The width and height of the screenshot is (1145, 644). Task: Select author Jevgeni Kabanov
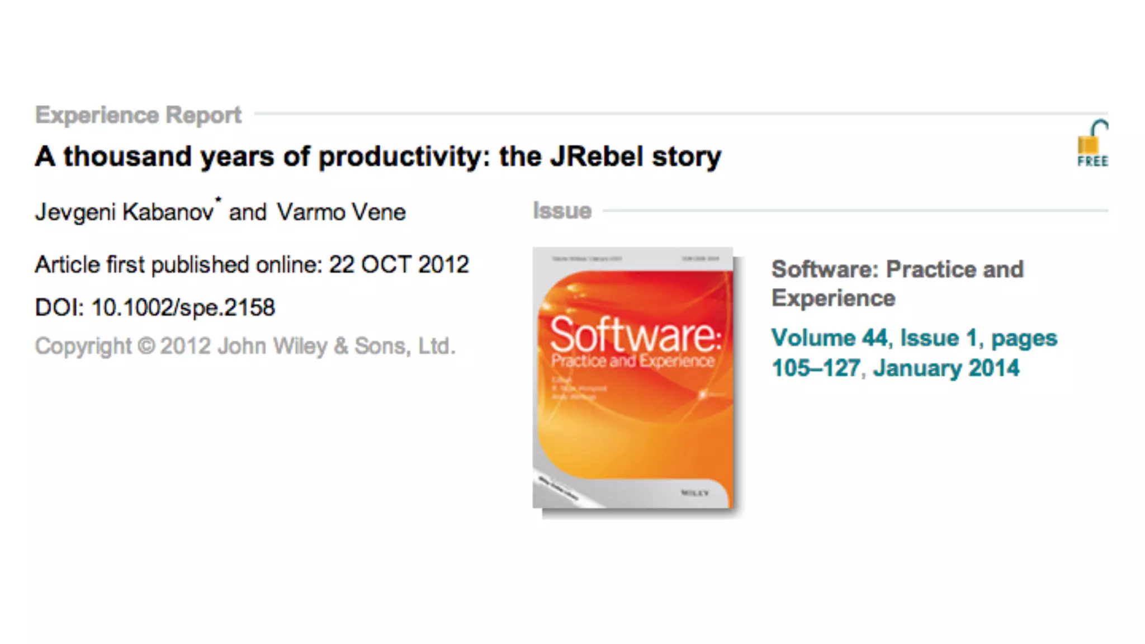click(124, 212)
